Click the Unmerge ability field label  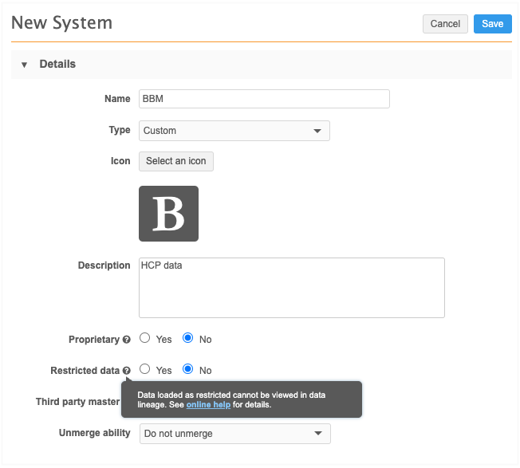click(94, 433)
